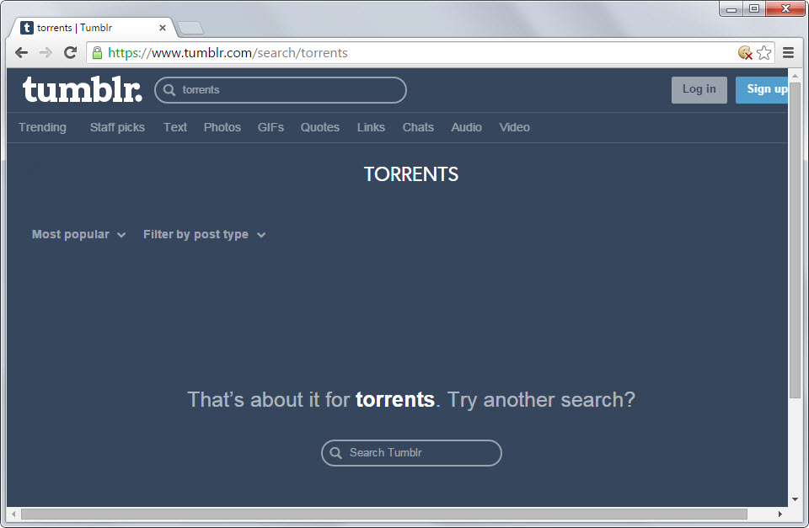
Task: Select the Links category
Action: [x=371, y=127]
